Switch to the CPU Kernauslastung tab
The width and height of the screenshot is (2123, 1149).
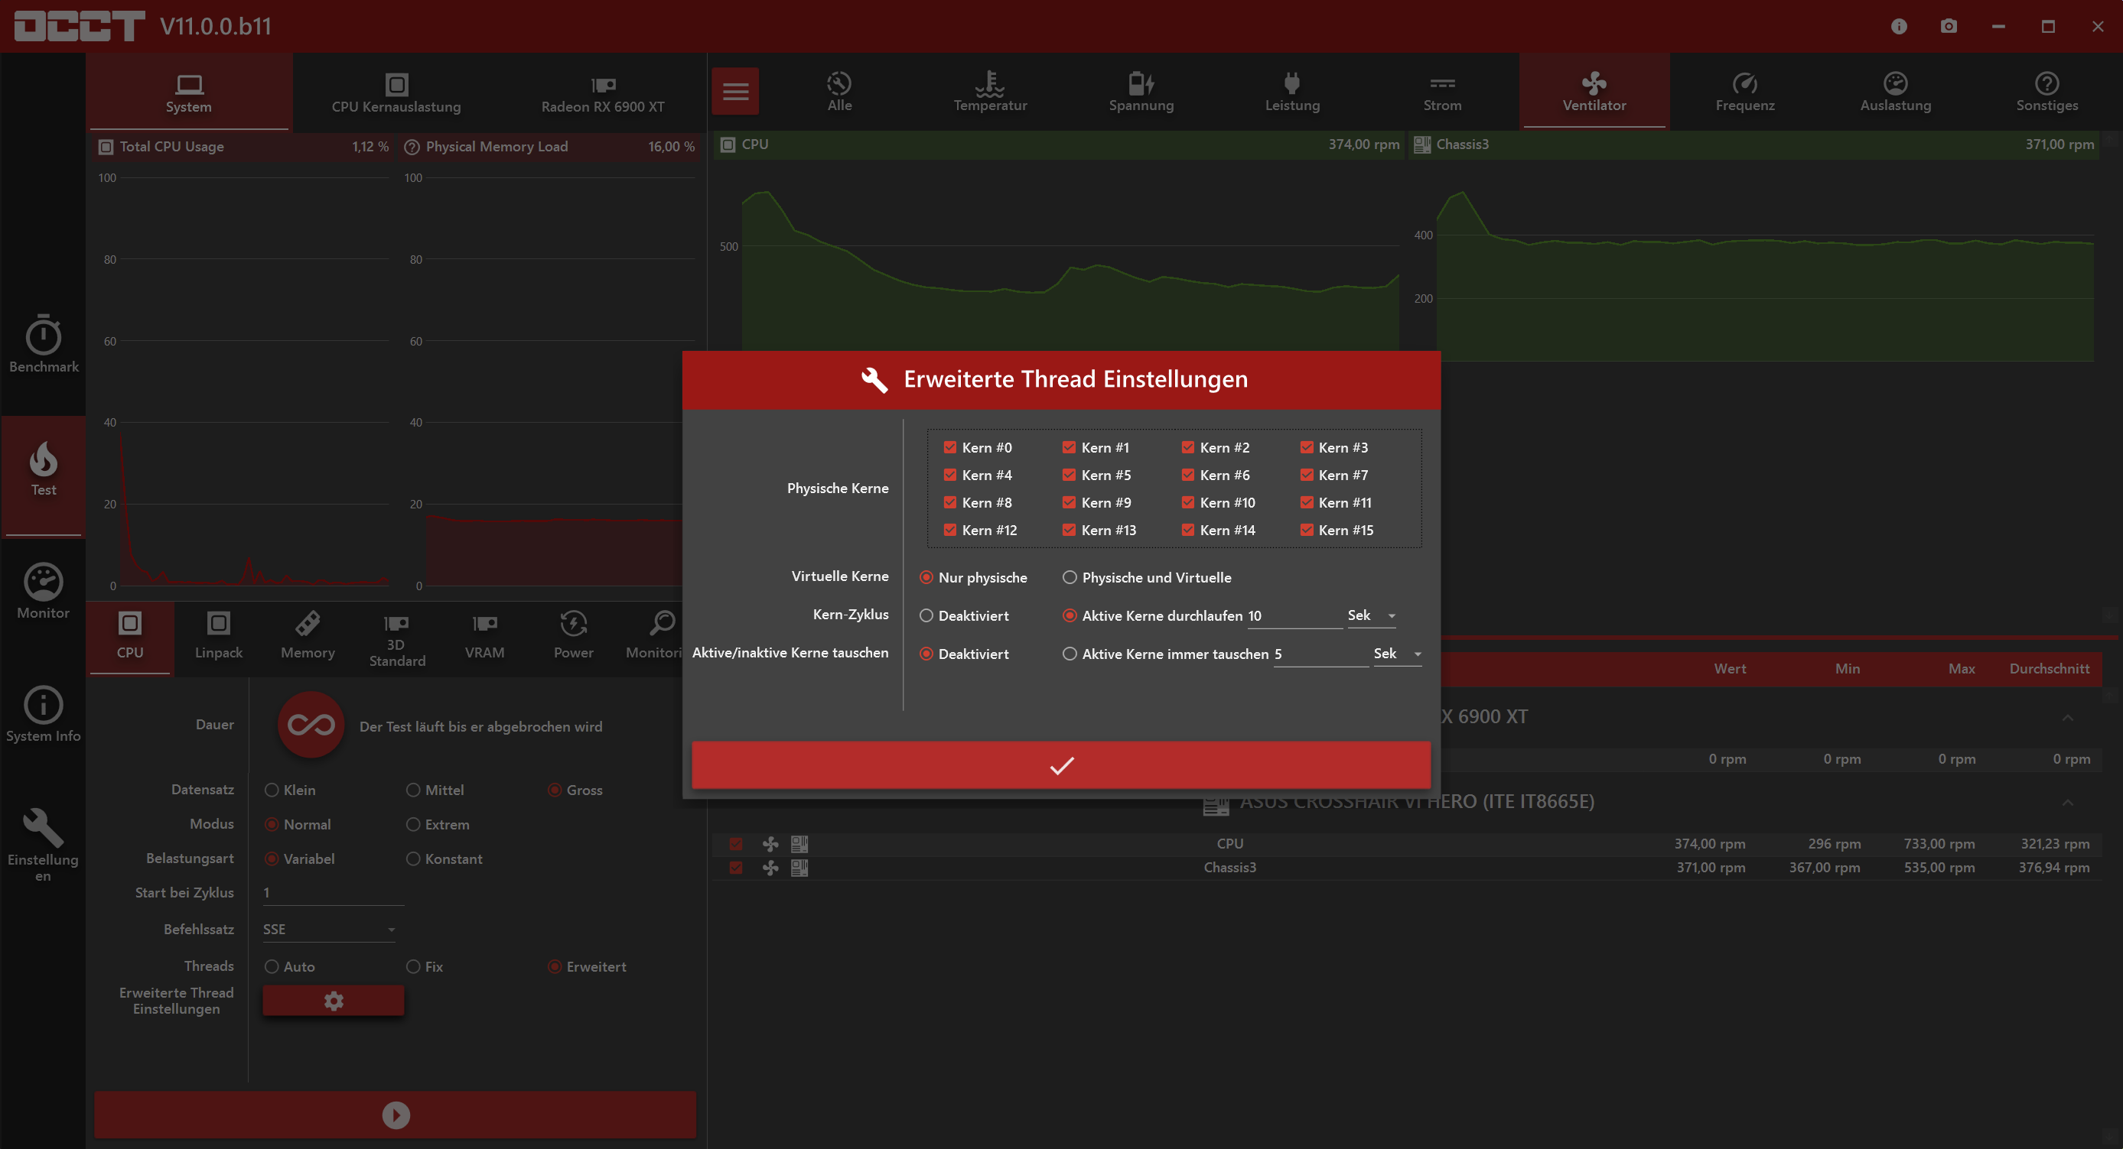(396, 93)
